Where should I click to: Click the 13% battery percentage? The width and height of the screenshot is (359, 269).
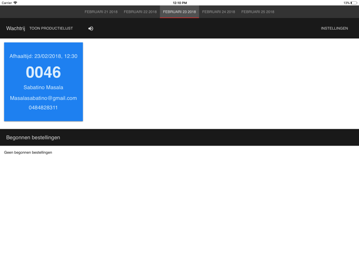(346, 3)
